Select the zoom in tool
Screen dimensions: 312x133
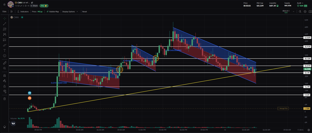pos(4,68)
